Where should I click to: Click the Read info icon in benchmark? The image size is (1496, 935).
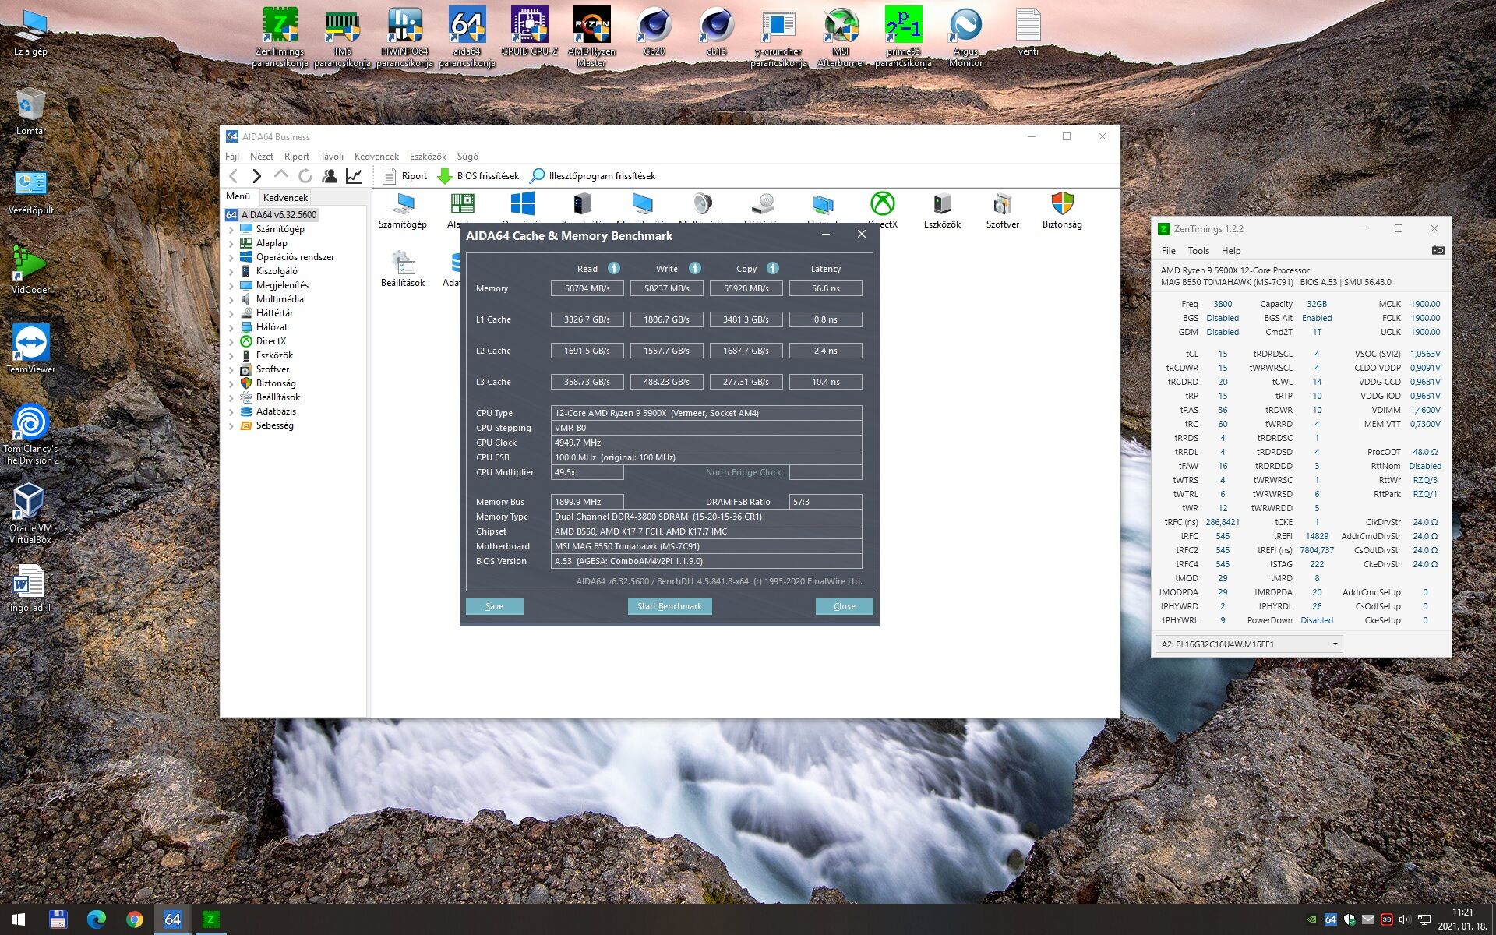coord(614,268)
